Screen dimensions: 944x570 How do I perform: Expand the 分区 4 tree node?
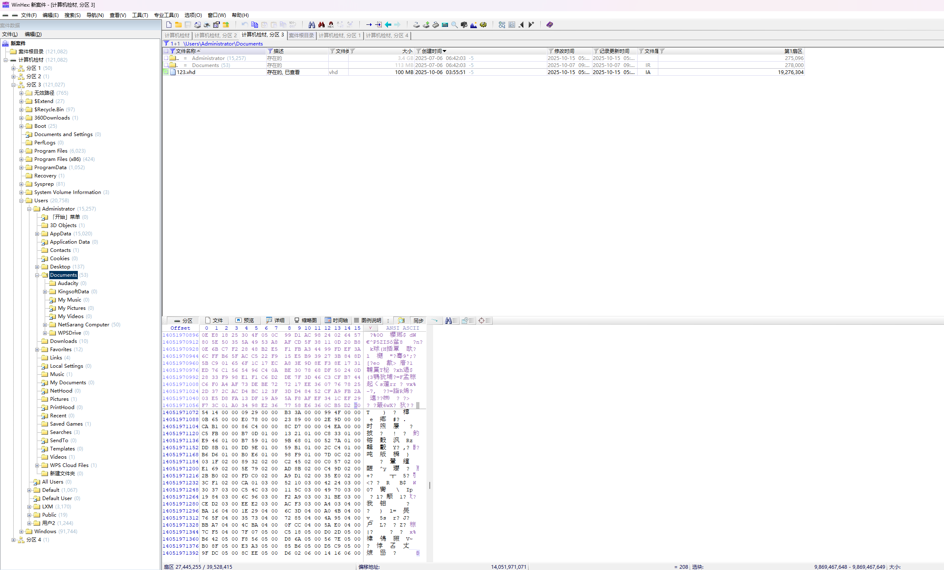coord(14,540)
